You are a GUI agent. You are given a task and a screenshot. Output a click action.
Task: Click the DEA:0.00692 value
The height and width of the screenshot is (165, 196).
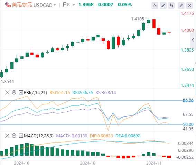[128, 136]
